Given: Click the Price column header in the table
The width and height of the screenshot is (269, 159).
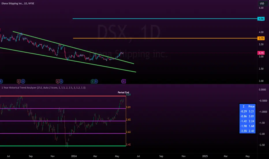Looking at the screenshot, I should (x=251, y=107).
